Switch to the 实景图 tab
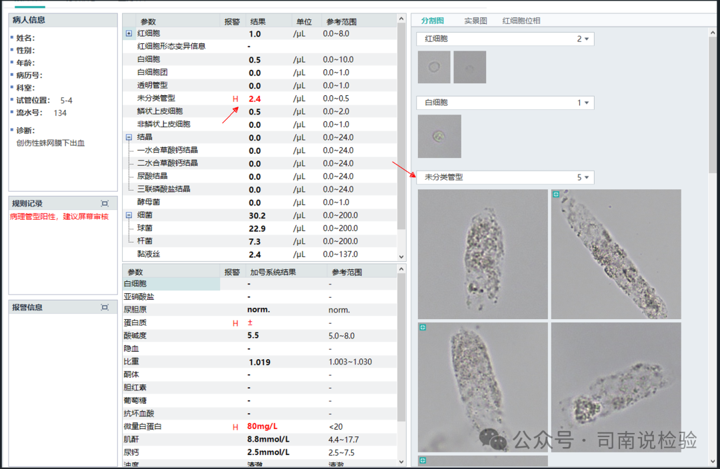 475,21
